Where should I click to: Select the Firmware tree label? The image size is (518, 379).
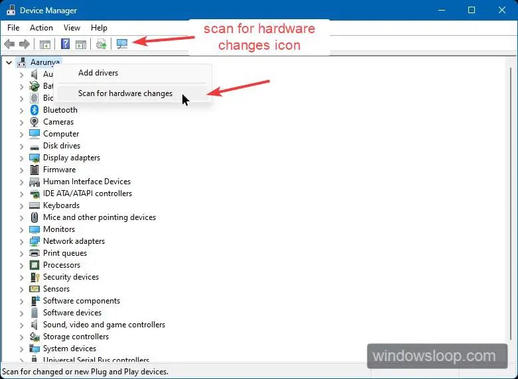click(x=60, y=170)
